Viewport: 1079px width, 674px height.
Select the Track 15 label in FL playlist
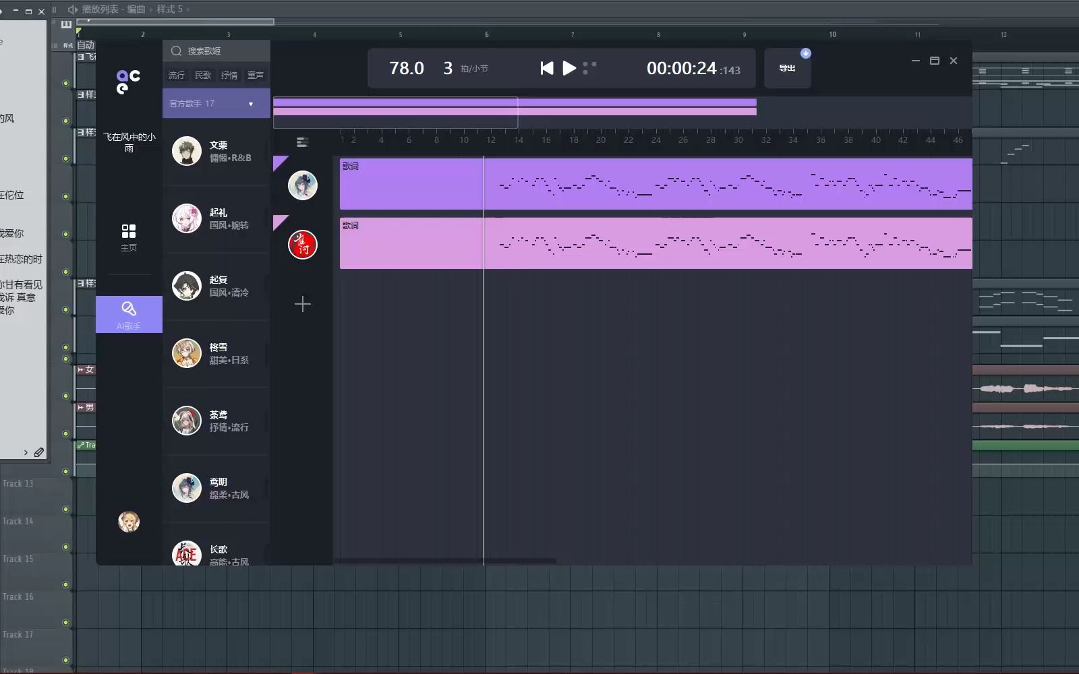click(18, 559)
